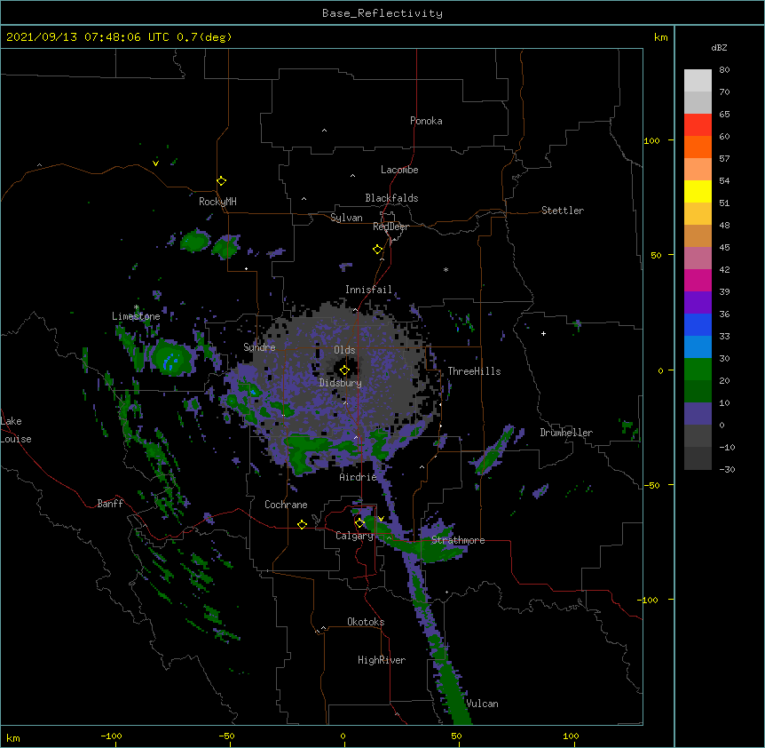Select the orange 57-60 dBZ legend band
Image resolution: width=765 pixels, height=748 pixels.
pyautogui.click(x=698, y=147)
